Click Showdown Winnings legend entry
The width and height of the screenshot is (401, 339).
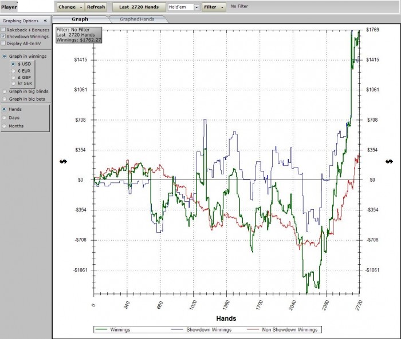point(201,329)
